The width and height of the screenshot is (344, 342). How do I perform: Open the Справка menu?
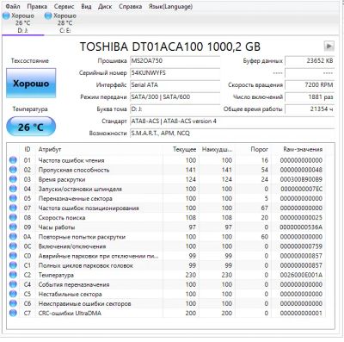click(131, 6)
